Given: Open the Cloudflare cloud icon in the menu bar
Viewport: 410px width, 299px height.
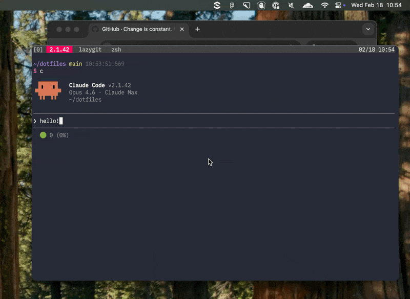Looking at the screenshot, I should (308, 6).
